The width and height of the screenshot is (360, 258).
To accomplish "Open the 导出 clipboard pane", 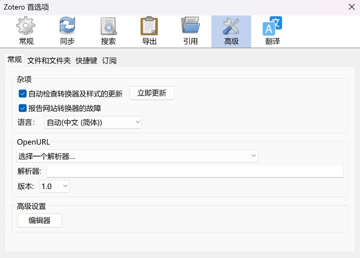I will tap(149, 31).
